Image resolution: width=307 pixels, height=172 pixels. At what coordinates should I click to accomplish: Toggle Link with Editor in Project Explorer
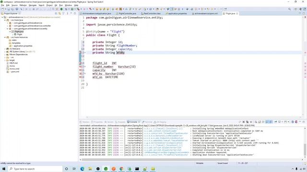tap(59, 13)
